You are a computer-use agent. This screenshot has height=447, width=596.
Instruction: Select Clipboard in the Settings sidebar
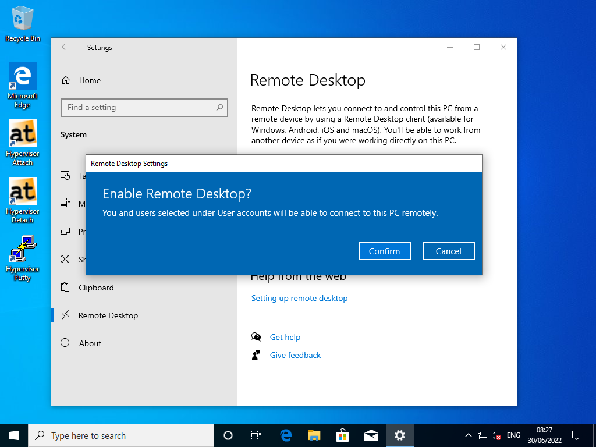click(x=96, y=288)
